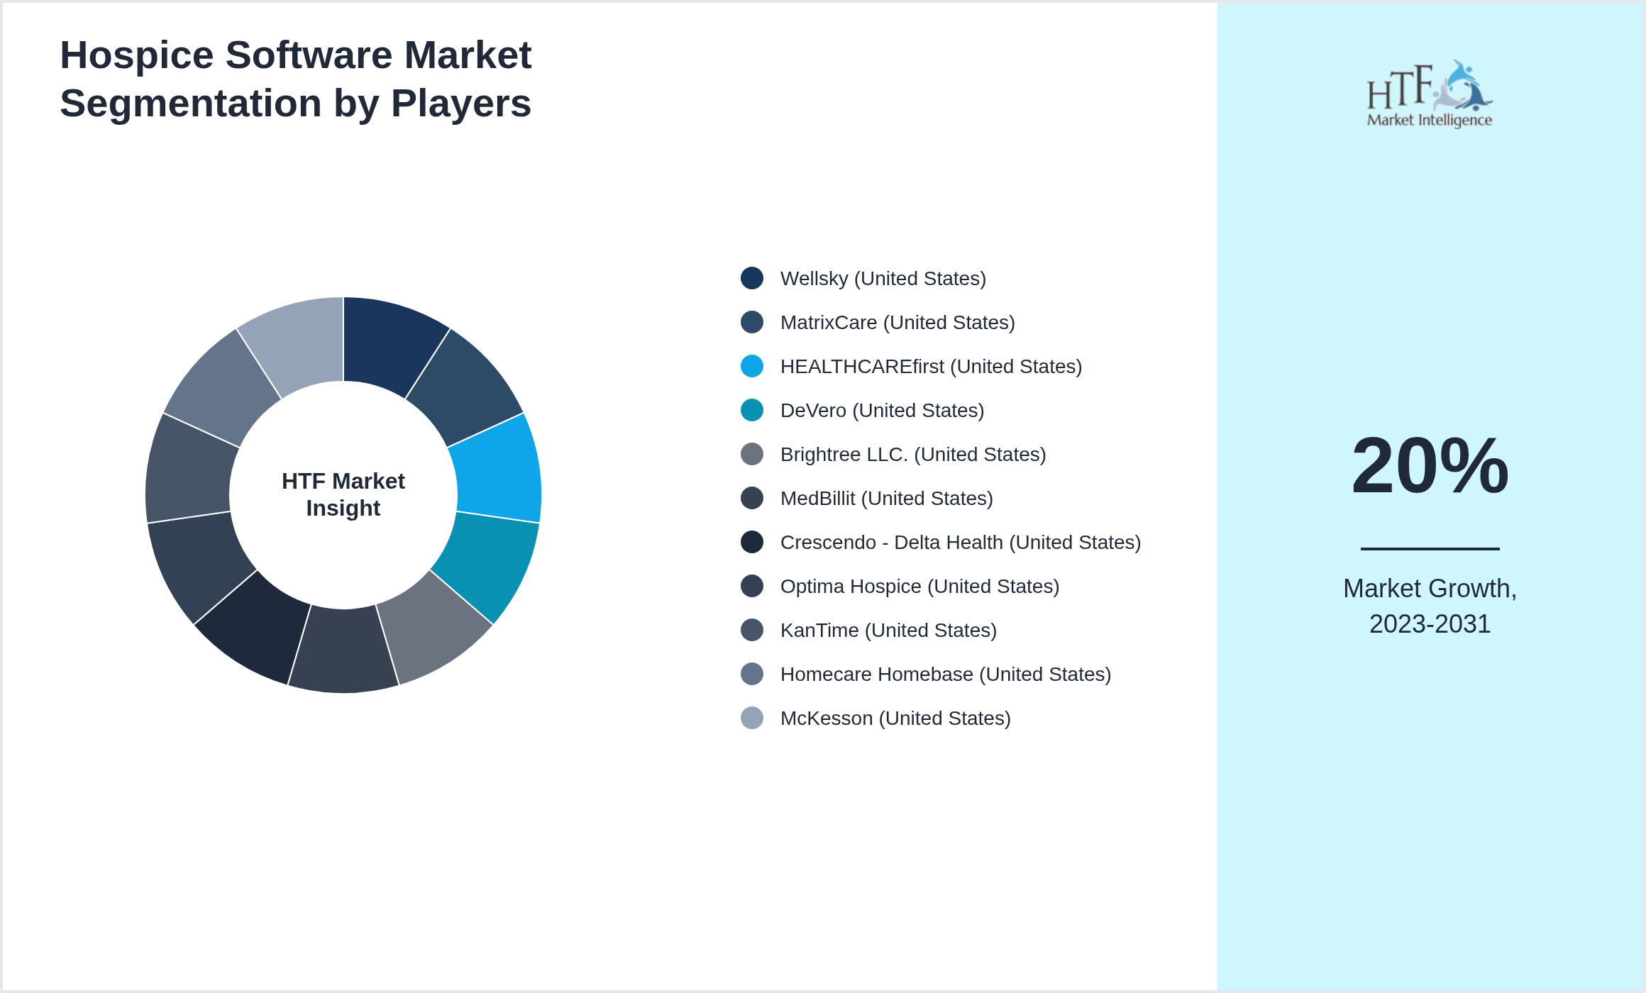Click the Optima Hospice legend color dot
Screen dimensions: 1646x993
click(x=752, y=586)
